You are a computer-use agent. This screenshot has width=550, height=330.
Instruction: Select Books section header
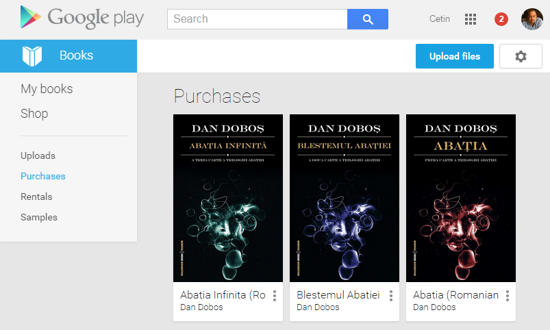click(x=68, y=56)
